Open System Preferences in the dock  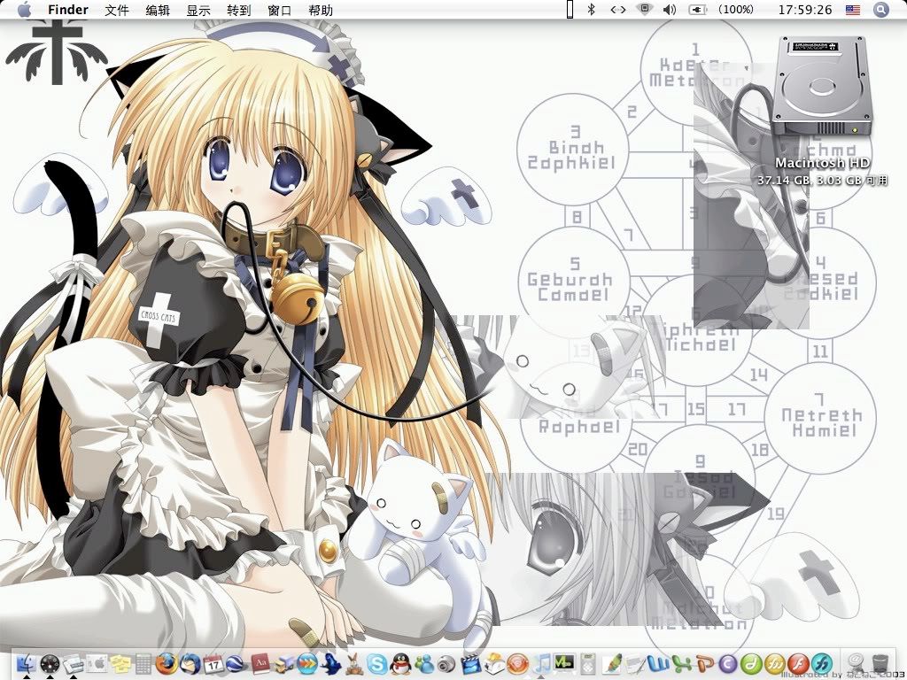click(97, 663)
